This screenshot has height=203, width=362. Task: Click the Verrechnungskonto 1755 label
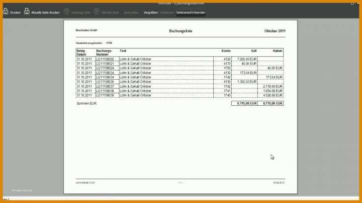click(x=94, y=43)
